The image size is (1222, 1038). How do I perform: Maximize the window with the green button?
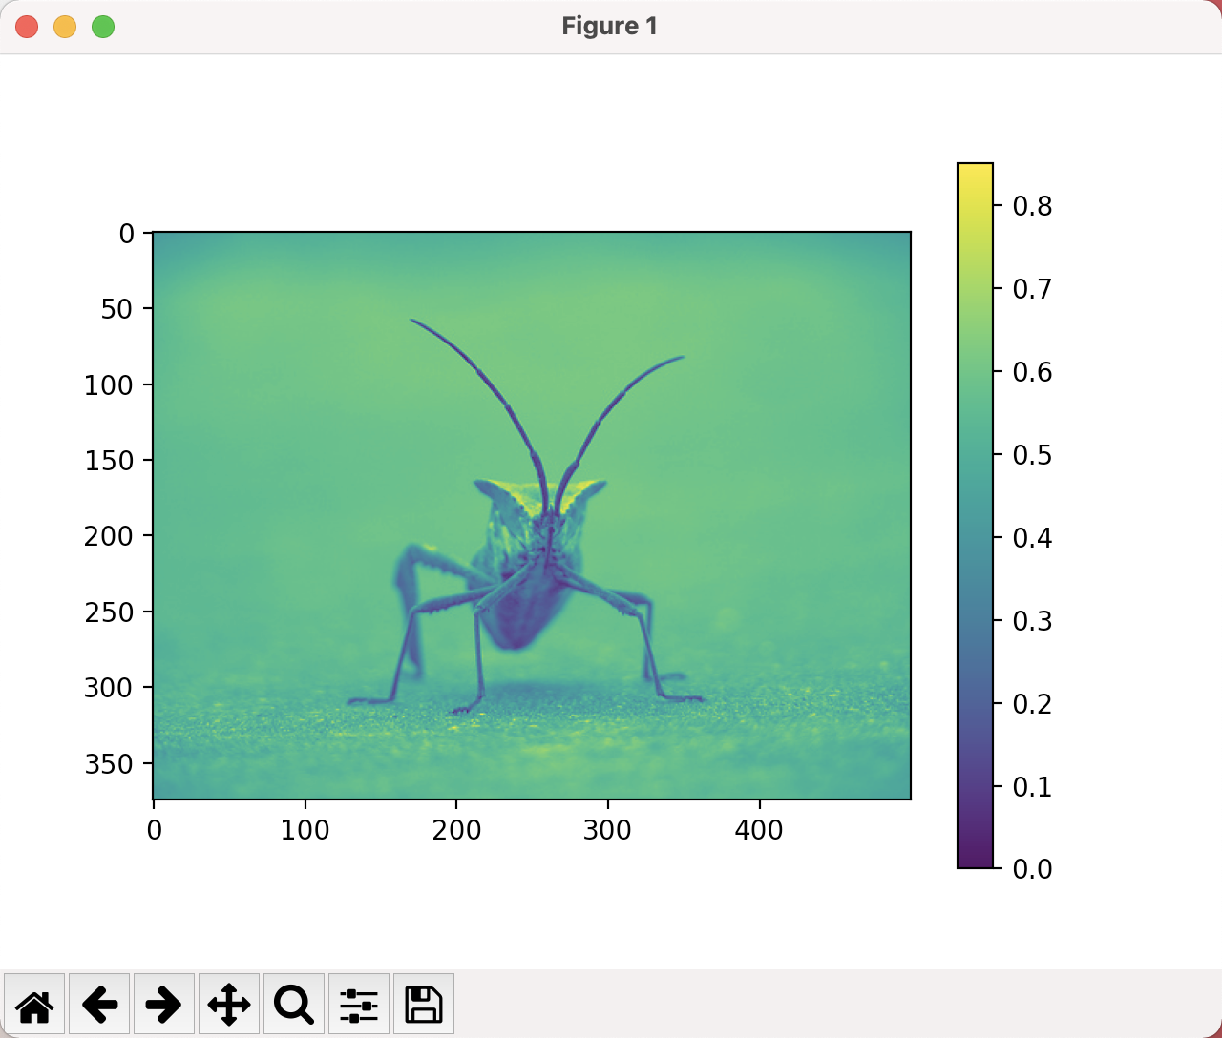pyautogui.click(x=103, y=27)
